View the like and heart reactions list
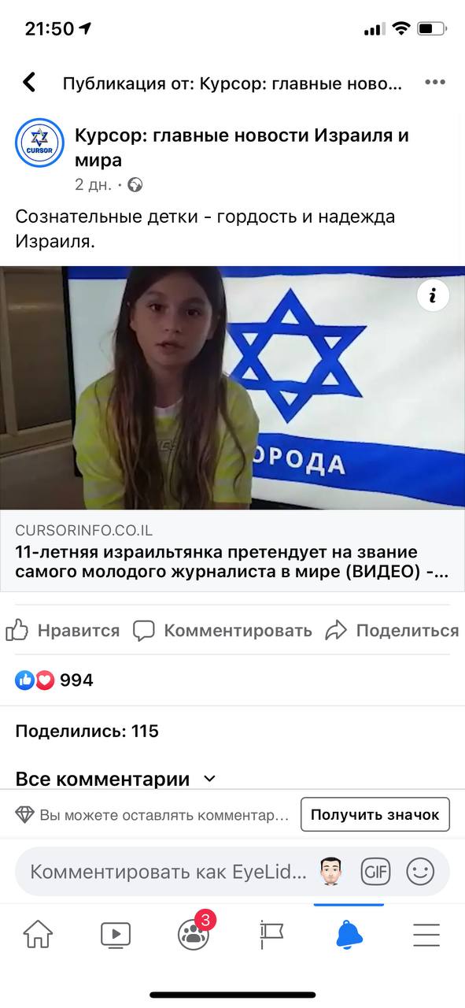 (x=54, y=680)
